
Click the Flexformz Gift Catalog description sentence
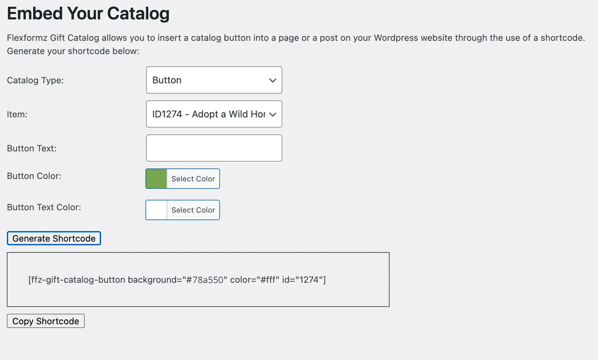tap(296, 38)
